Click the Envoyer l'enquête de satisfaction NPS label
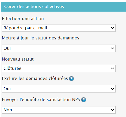This screenshot has height=117, width=126. click(41, 99)
